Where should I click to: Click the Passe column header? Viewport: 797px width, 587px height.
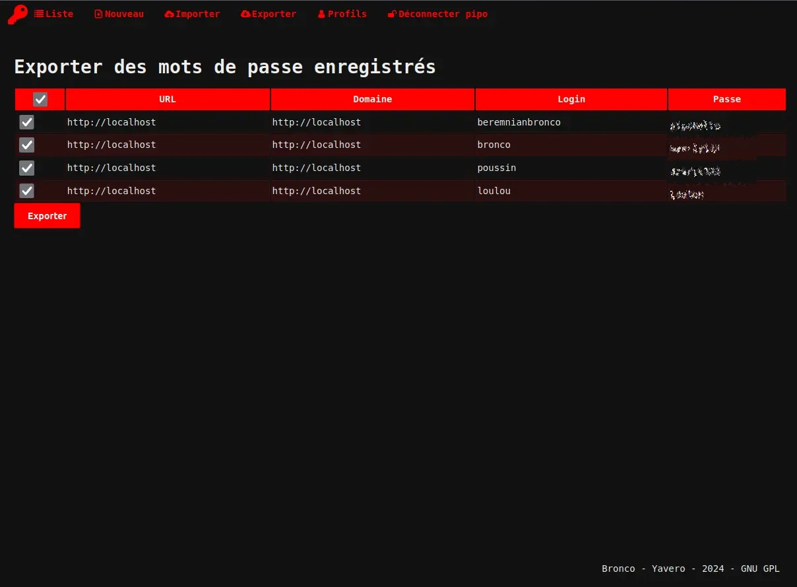click(727, 99)
